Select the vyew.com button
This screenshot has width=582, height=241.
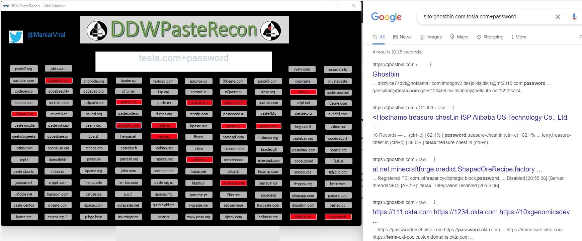point(302,69)
